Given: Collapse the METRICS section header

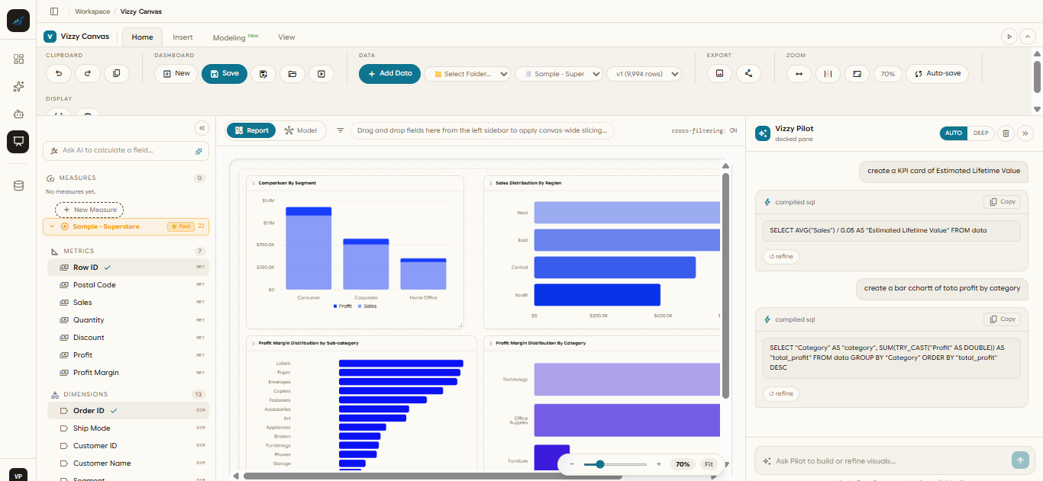Looking at the screenshot, I should point(126,251).
